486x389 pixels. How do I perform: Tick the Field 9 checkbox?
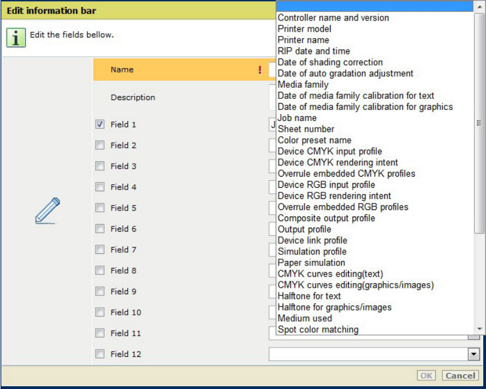click(x=100, y=291)
